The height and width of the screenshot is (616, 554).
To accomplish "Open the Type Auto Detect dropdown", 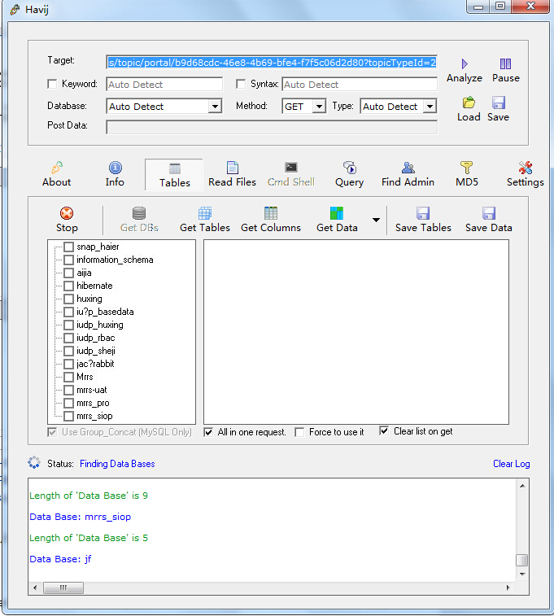I will coord(430,107).
